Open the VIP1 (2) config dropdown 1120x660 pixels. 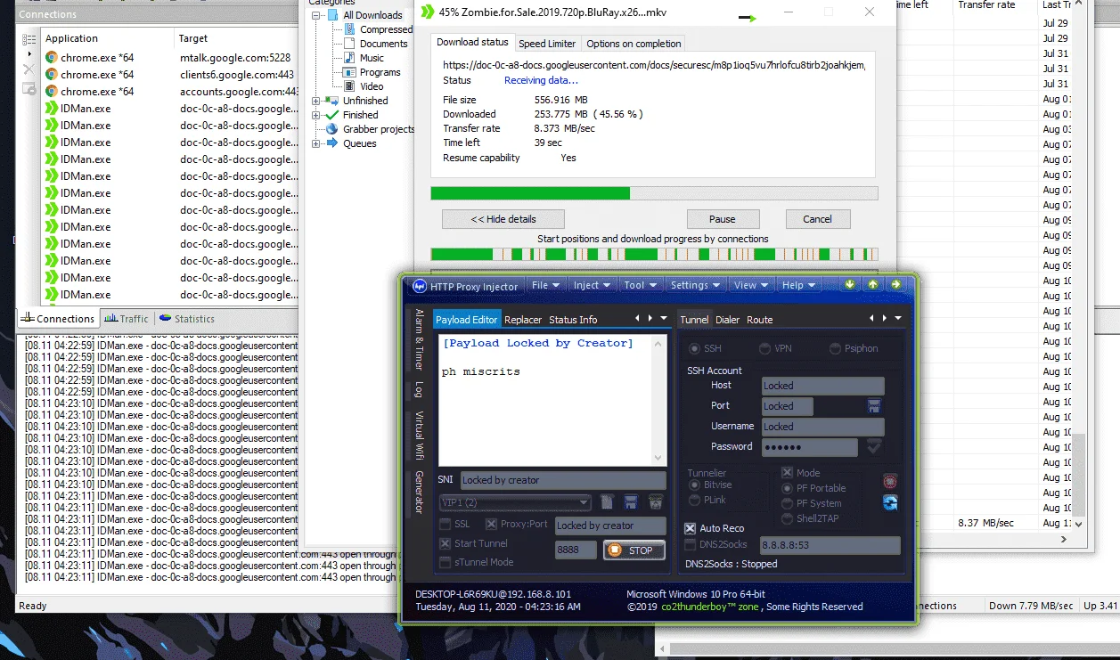(514, 502)
